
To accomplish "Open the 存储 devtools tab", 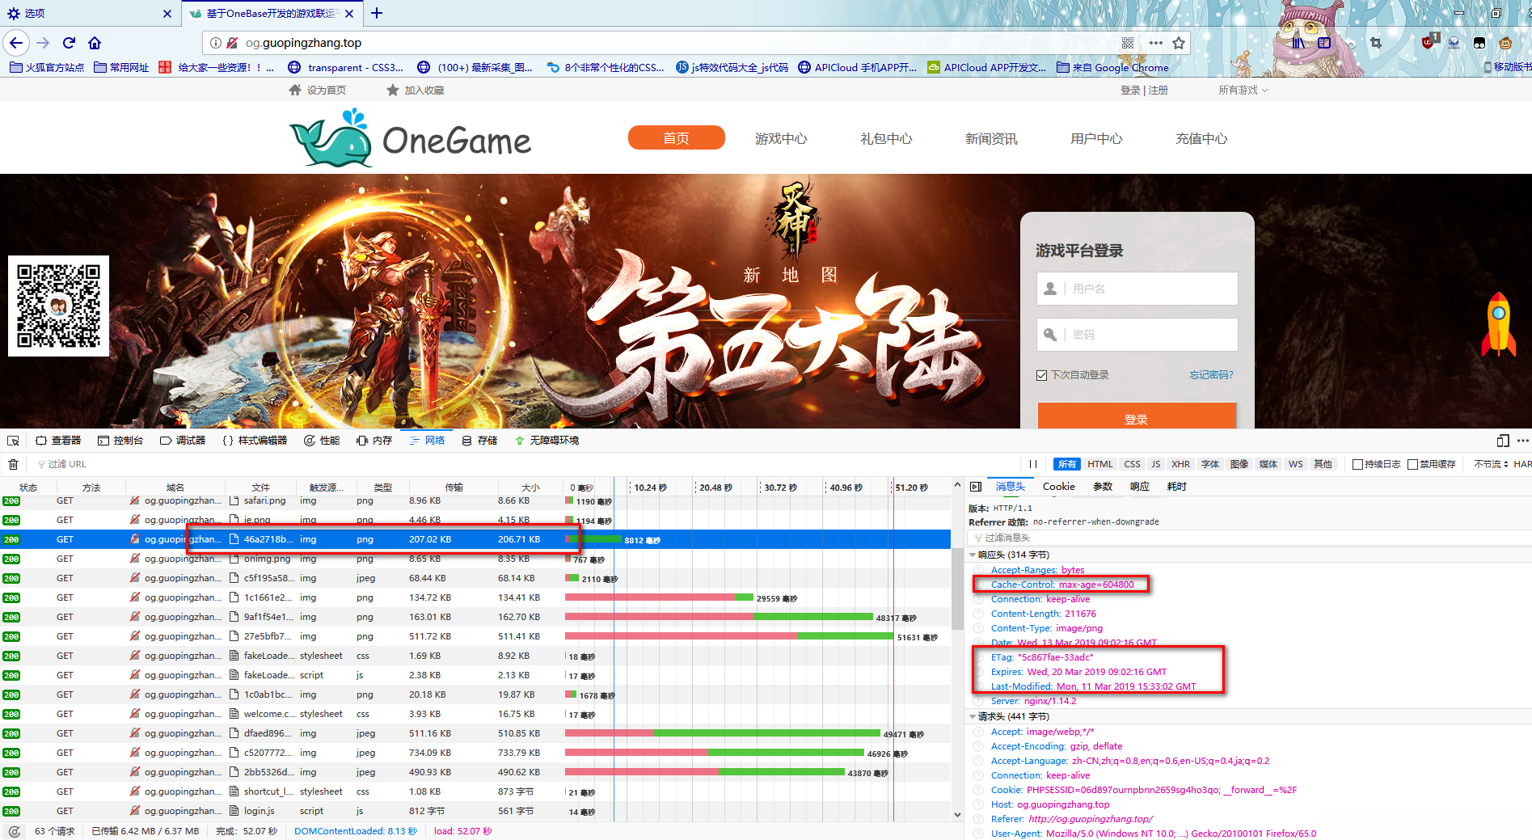I will [479, 441].
